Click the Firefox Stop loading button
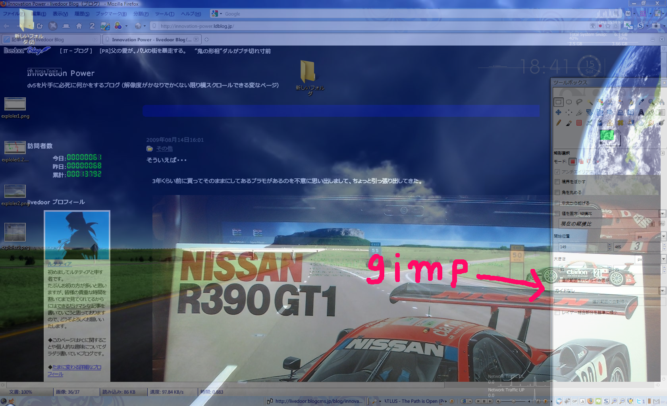667x406 pixels. [x=53, y=26]
